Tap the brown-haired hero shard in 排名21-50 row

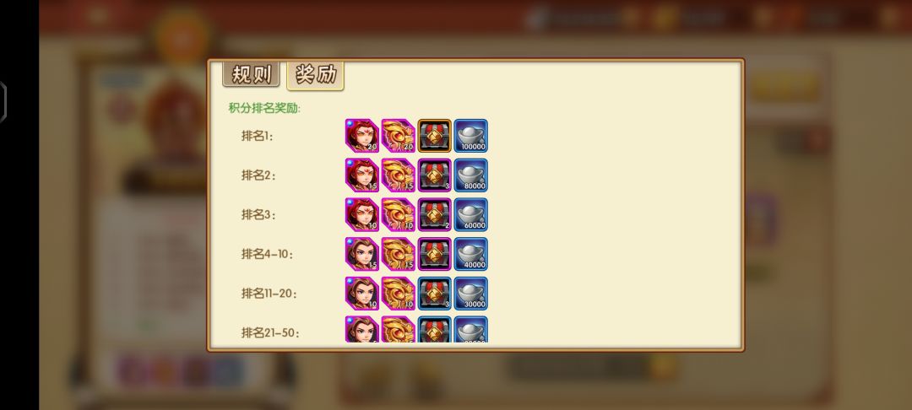[x=361, y=329]
